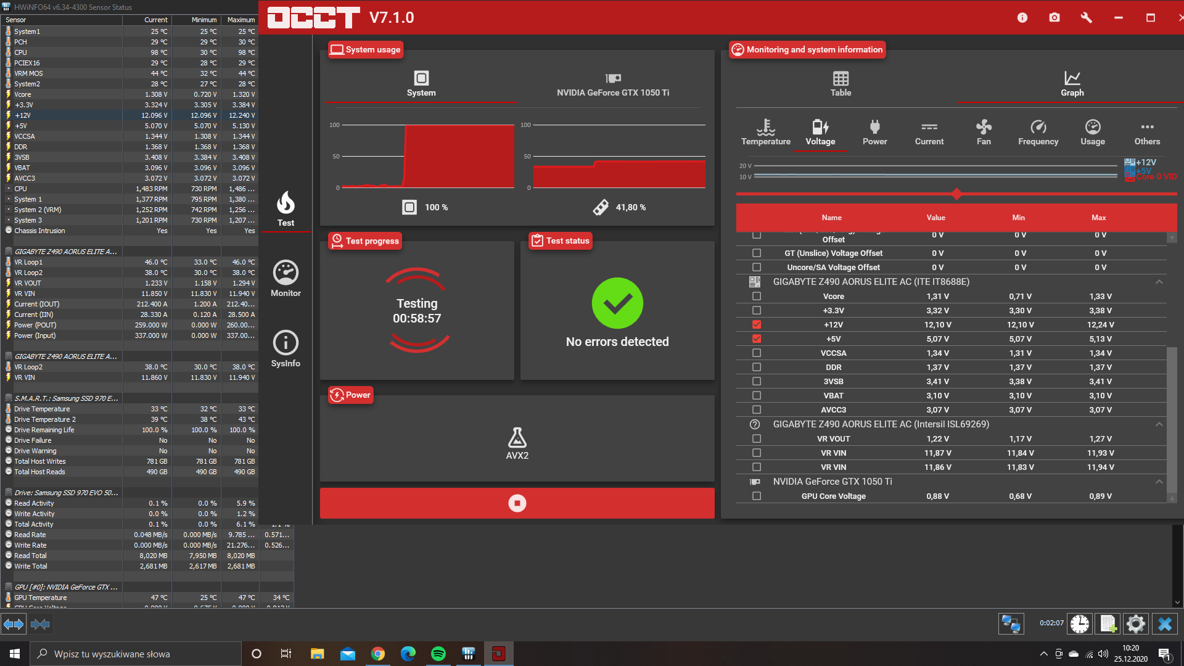The width and height of the screenshot is (1184, 666).
Task: Sort voltage table by Max column
Action: (x=1098, y=218)
